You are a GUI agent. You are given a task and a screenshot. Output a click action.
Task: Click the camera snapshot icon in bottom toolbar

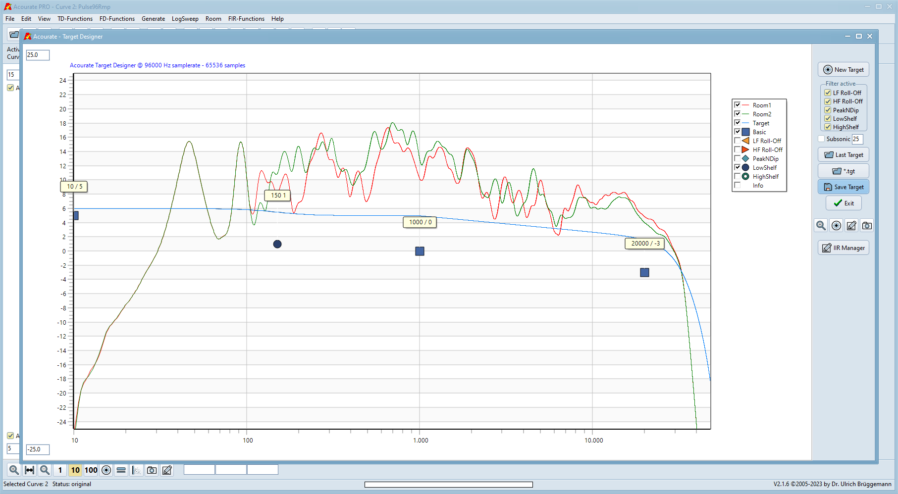click(x=152, y=470)
